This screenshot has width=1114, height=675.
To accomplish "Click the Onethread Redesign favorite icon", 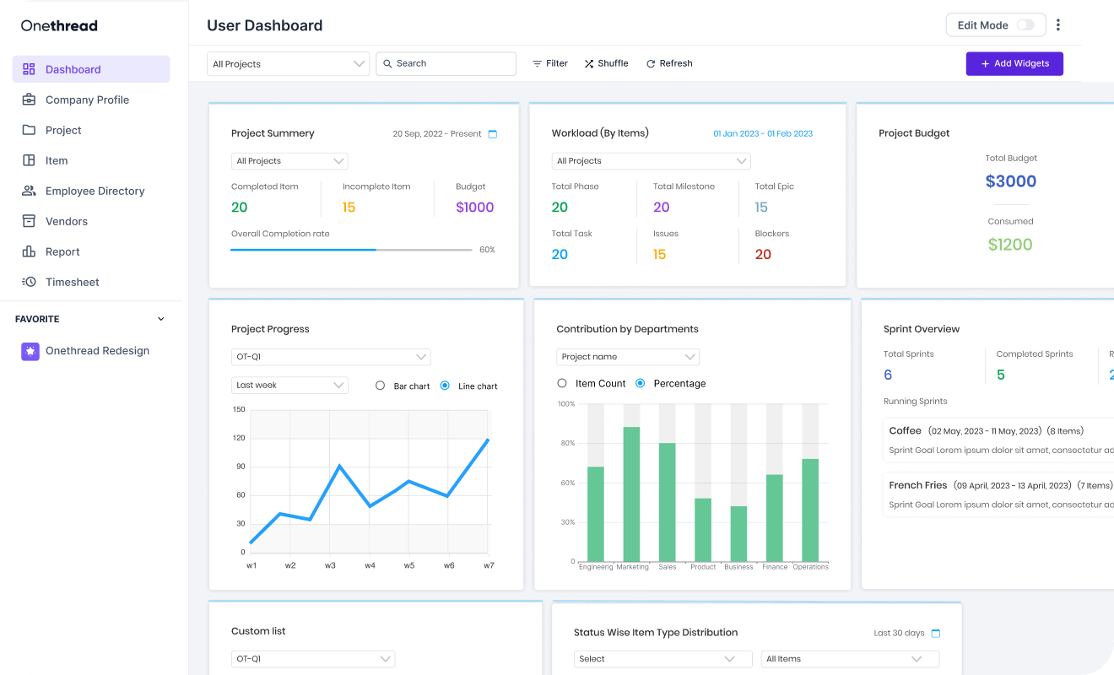I will [x=30, y=351].
